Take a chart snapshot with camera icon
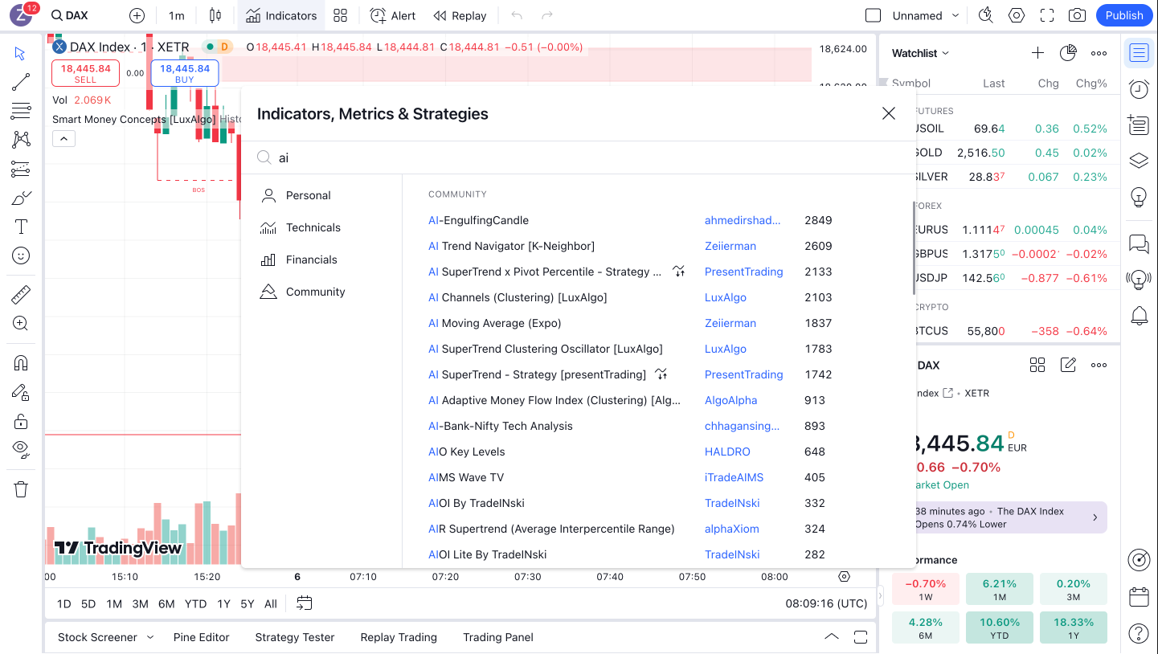Image resolution: width=1158 pixels, height=654 pixels. pyautogui.click(x=1077, y=15)
